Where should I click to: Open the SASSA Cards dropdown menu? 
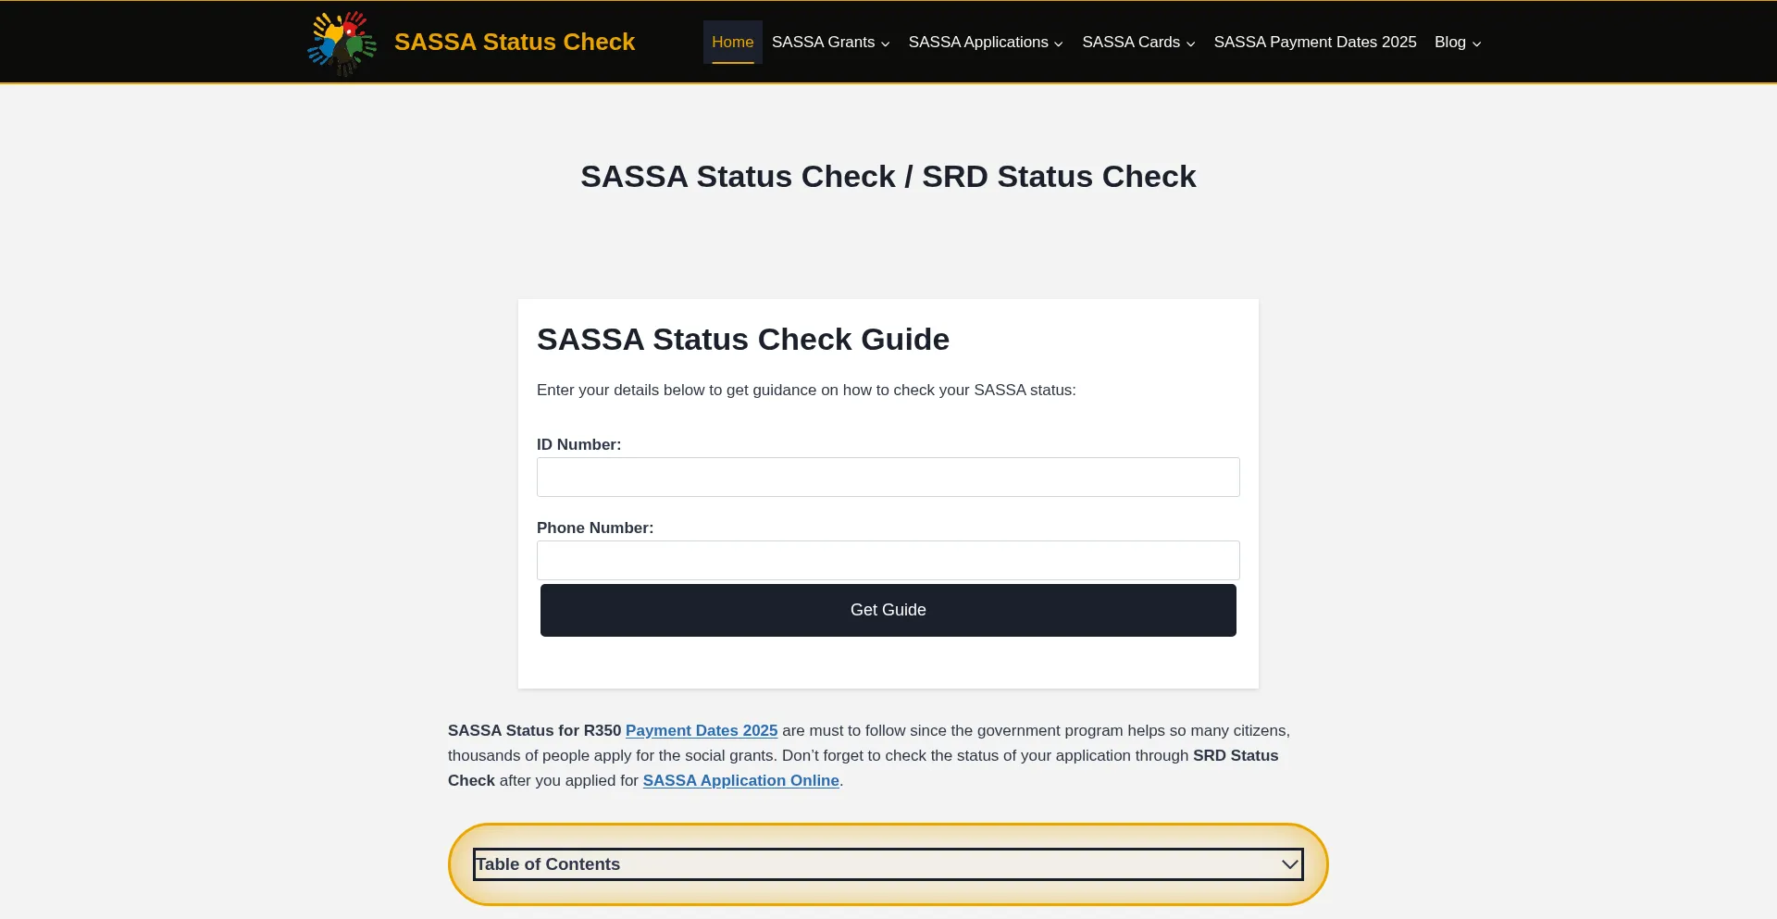click(x=1131, y=43)
